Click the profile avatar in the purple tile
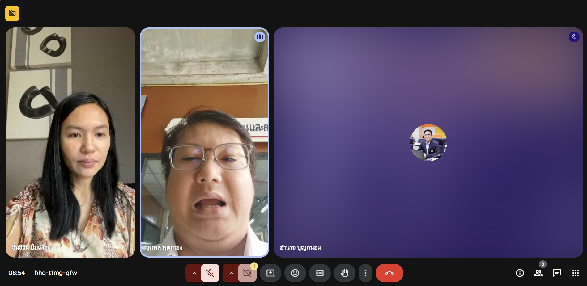 click(428, 143)
